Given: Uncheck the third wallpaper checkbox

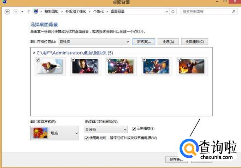Looking at the screenshot, I should point(109,60).
